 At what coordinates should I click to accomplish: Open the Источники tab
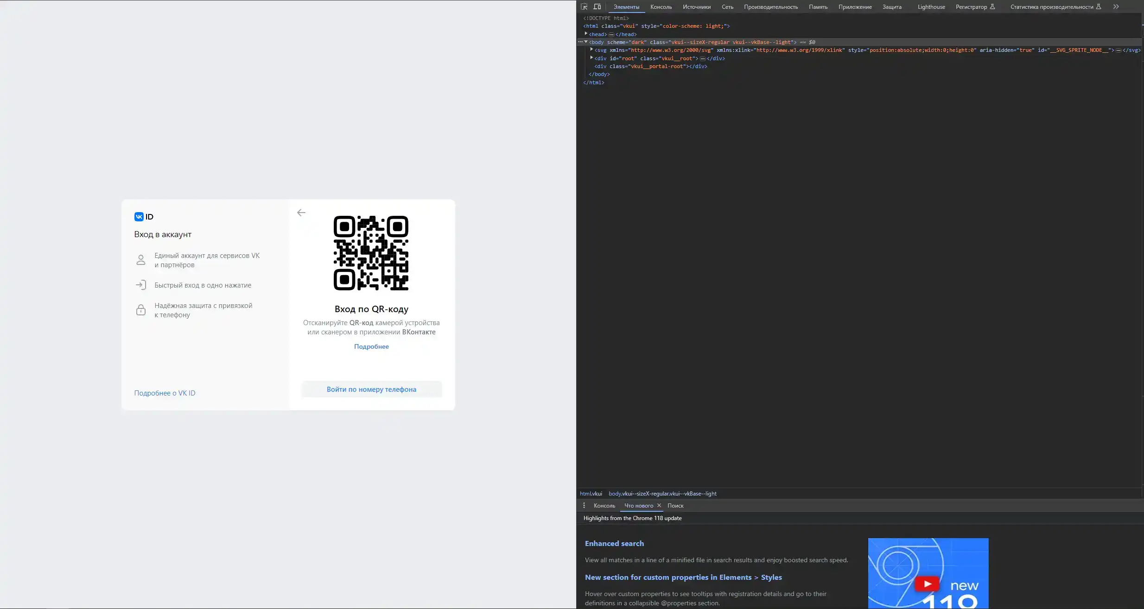tap(697, 7)
